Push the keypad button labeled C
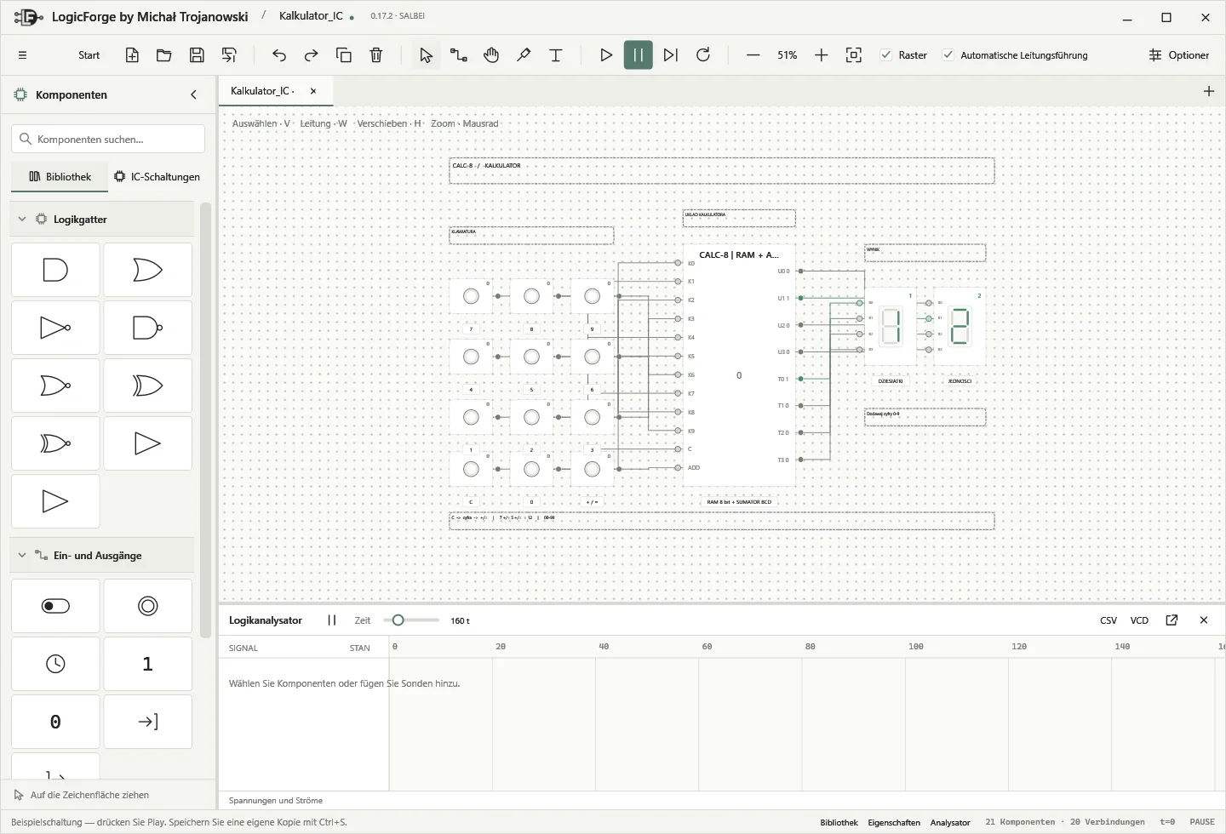 (x=471, y=469)
